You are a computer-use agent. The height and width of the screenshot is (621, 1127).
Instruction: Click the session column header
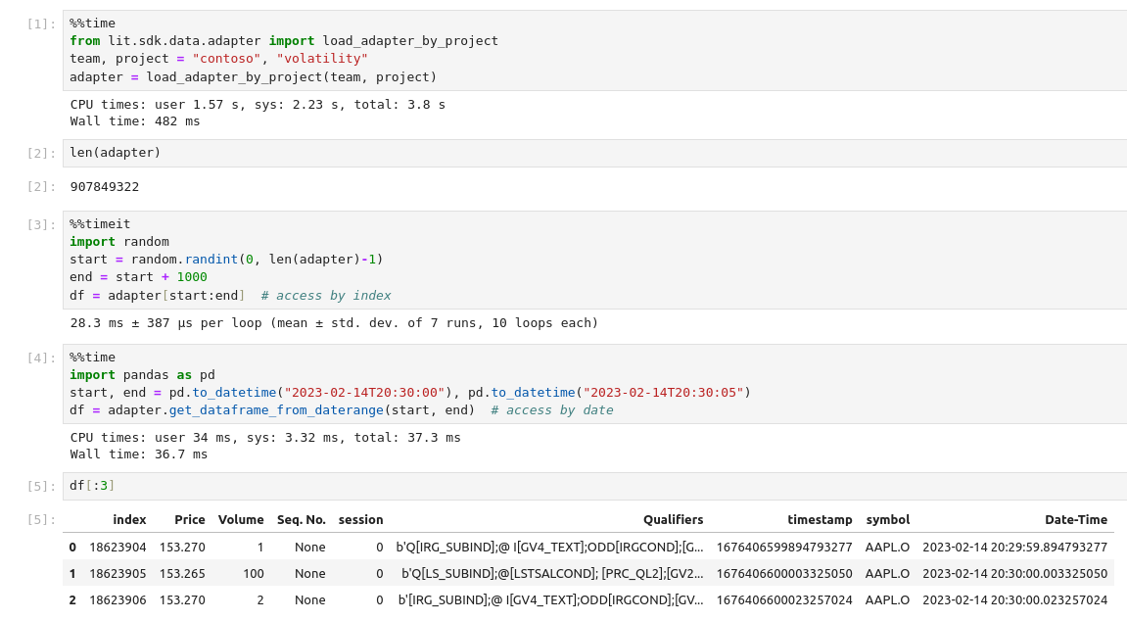click(360, 520)
